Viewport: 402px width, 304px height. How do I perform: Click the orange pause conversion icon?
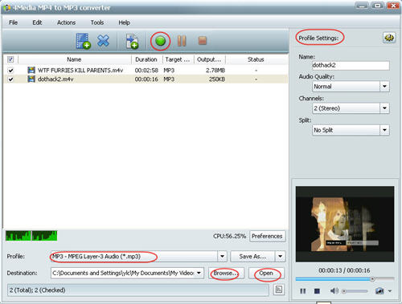(182, 41)
